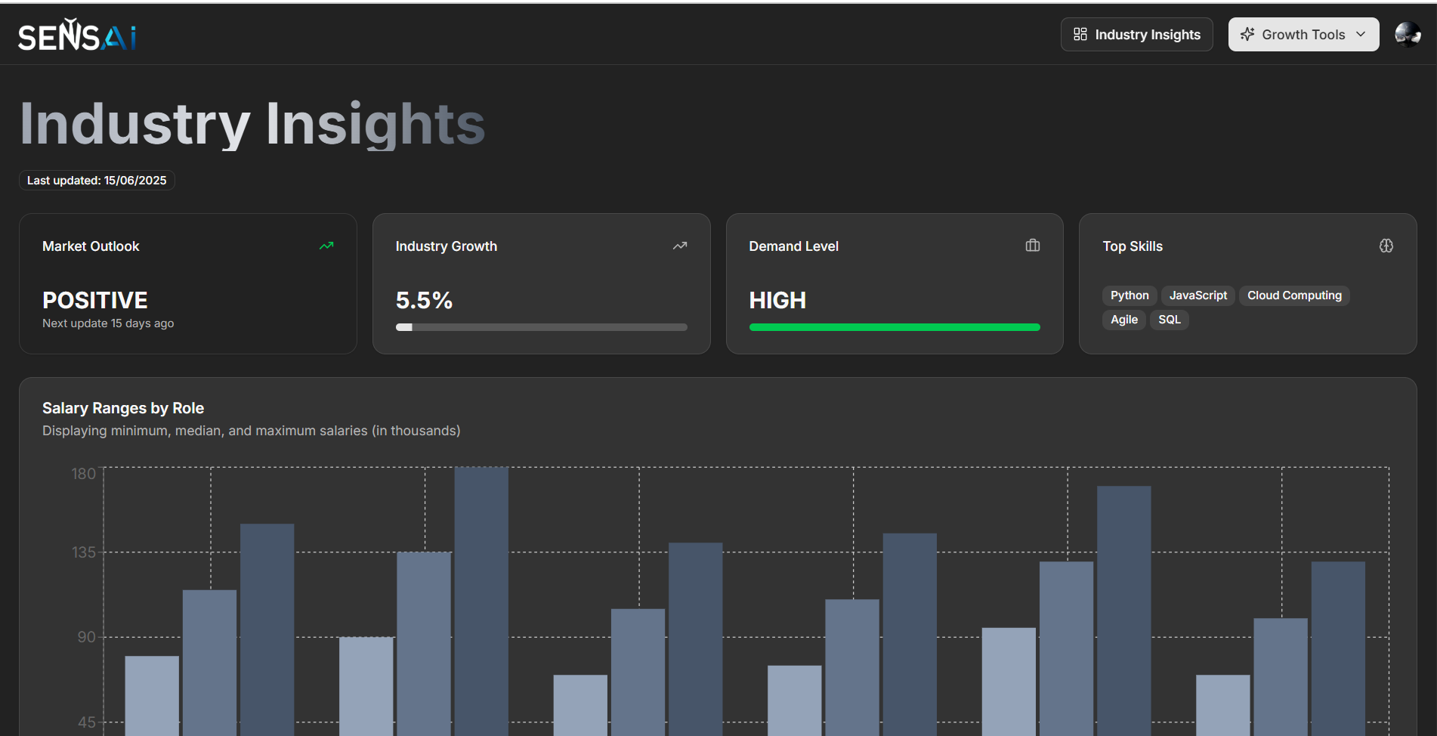Select the Cloud Computing skill badge
The height and width of the screenshot is (736, 1437).
(x=1294, y=295)
